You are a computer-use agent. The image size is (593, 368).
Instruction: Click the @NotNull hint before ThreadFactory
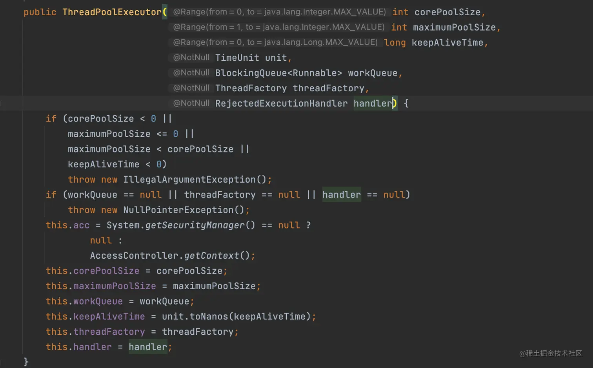[191, 88]
